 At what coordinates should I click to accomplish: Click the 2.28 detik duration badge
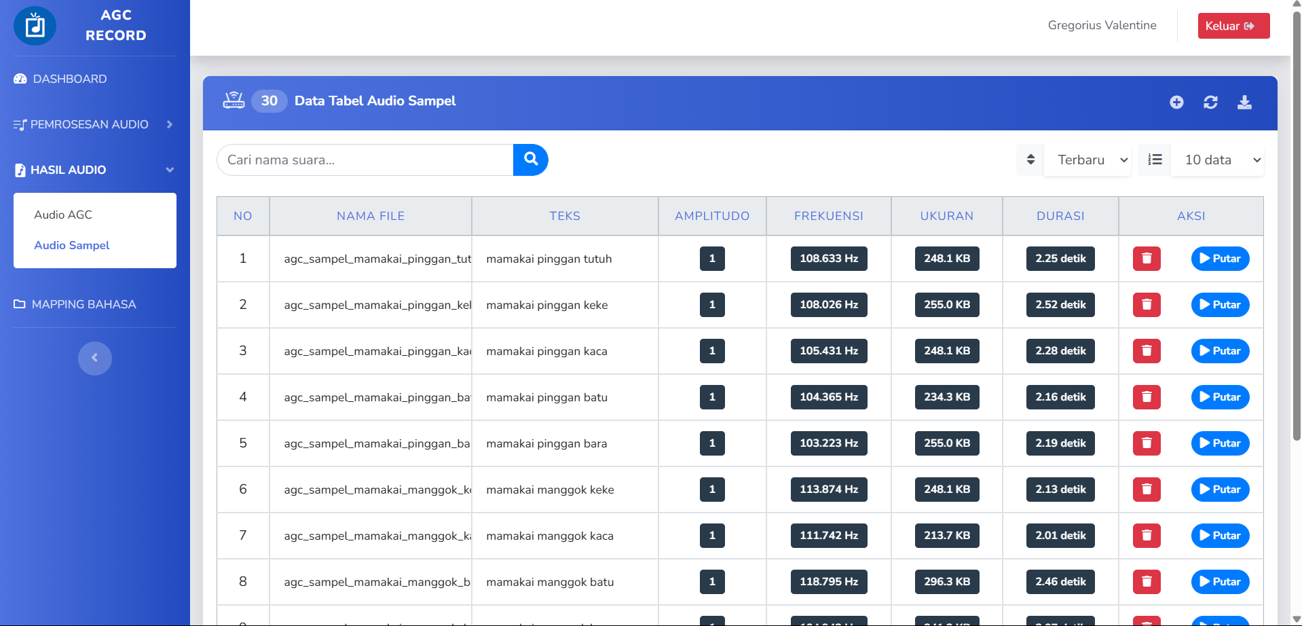[x=1060, y=351]
